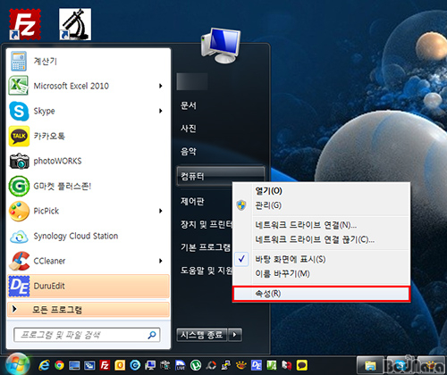
Task: Open FileZilla desktop shortcut
Action: (25, 24)
